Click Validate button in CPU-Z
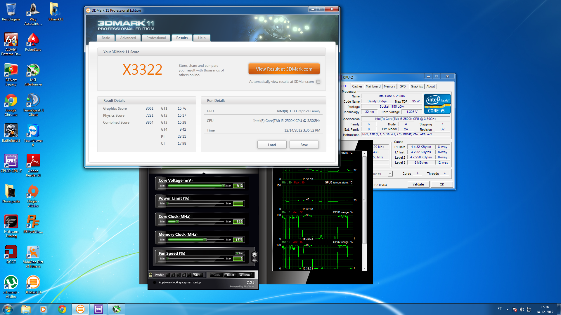Viewport: 561px width, 315px height. [418, 184]
